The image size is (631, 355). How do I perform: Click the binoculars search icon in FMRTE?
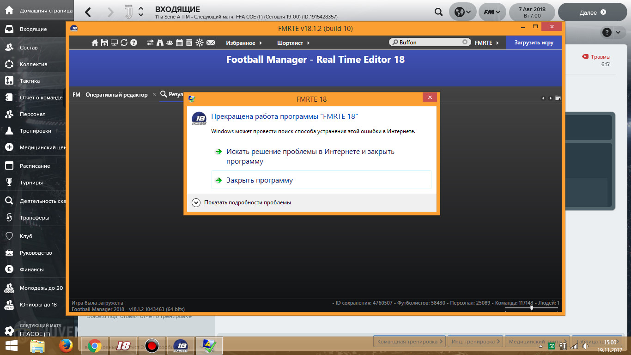[x=160, y=43]
